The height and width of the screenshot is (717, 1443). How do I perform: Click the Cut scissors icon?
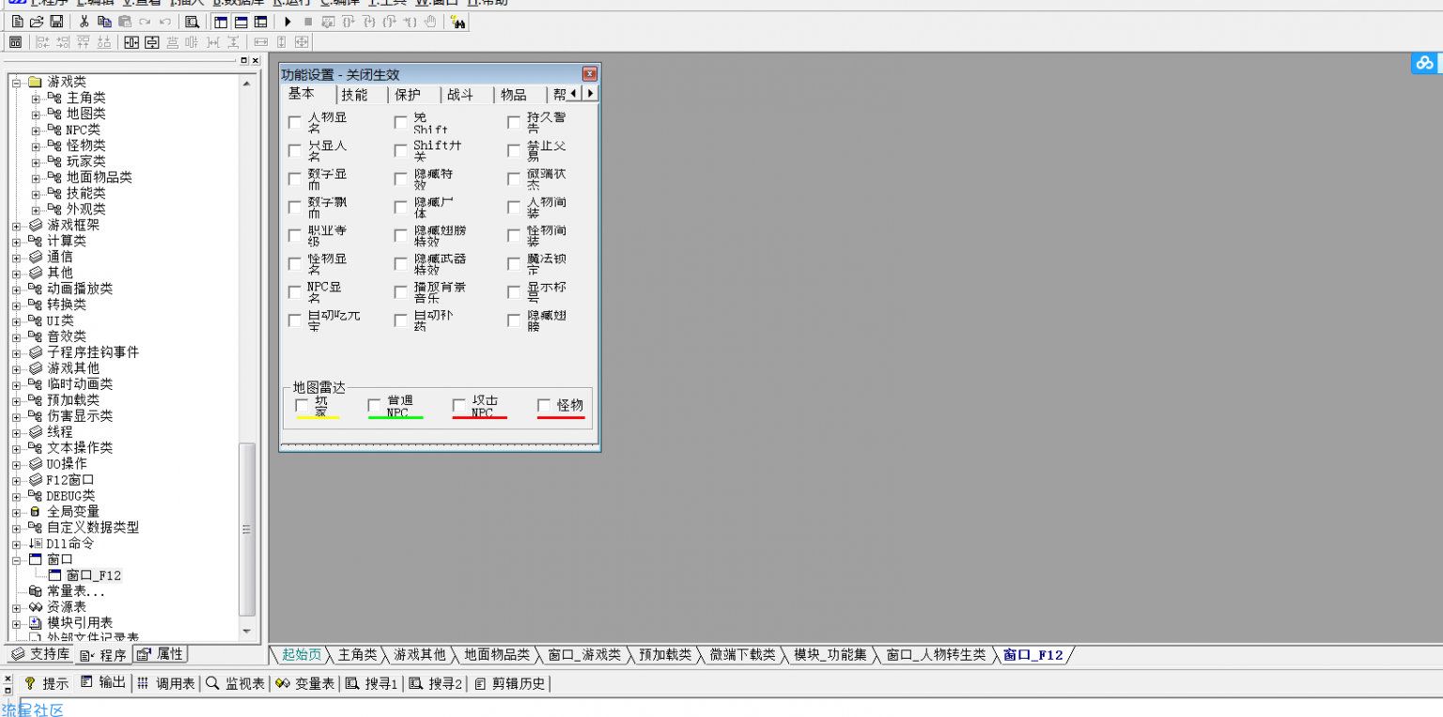tap(84, 22)
